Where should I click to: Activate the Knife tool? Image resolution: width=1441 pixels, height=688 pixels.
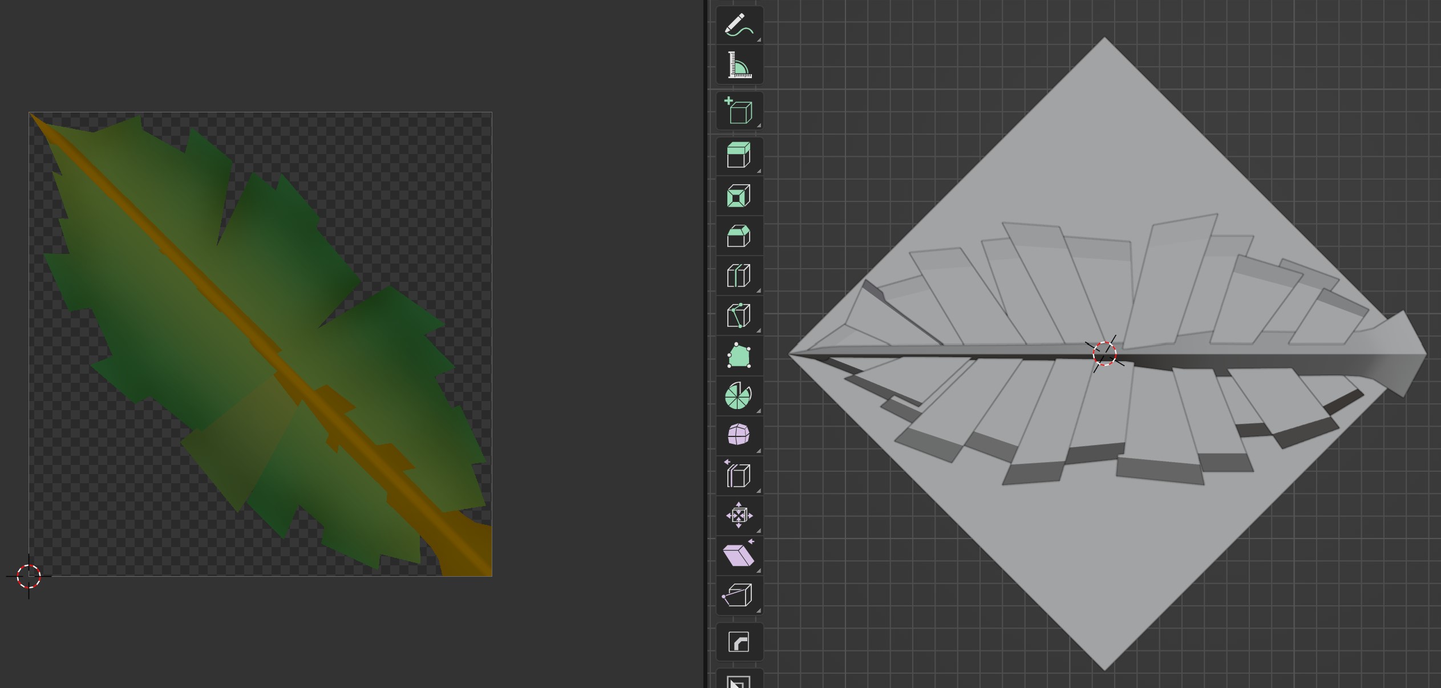739,315
